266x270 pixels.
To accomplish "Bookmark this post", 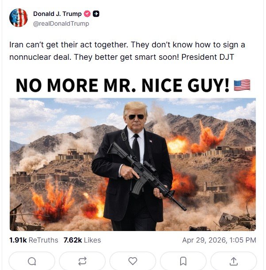I will 183,261.
